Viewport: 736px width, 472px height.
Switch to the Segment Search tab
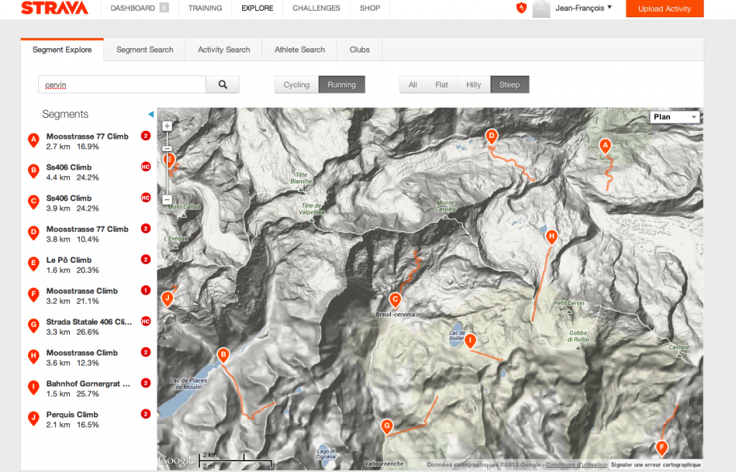[144, 50]
